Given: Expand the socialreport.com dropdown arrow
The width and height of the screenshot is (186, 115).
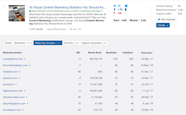Looking at the screenshot, I should pyautogui.click(x=23, y=110).
